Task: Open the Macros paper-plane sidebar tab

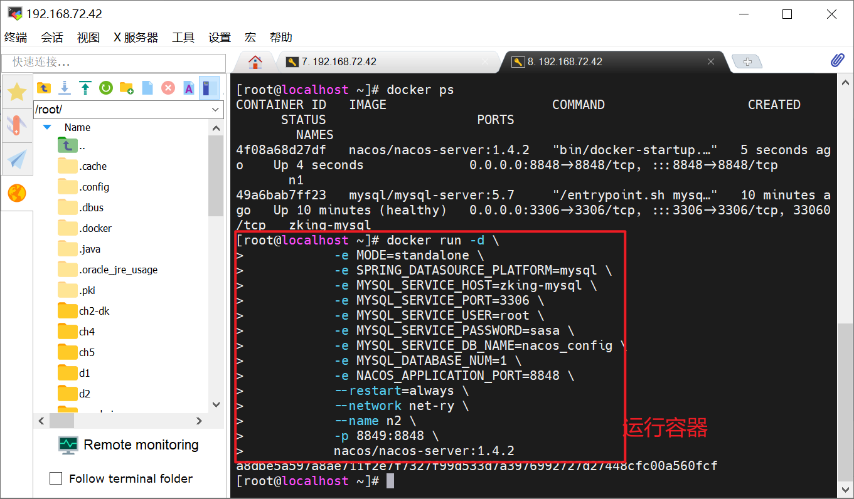Action: point(17,159)
